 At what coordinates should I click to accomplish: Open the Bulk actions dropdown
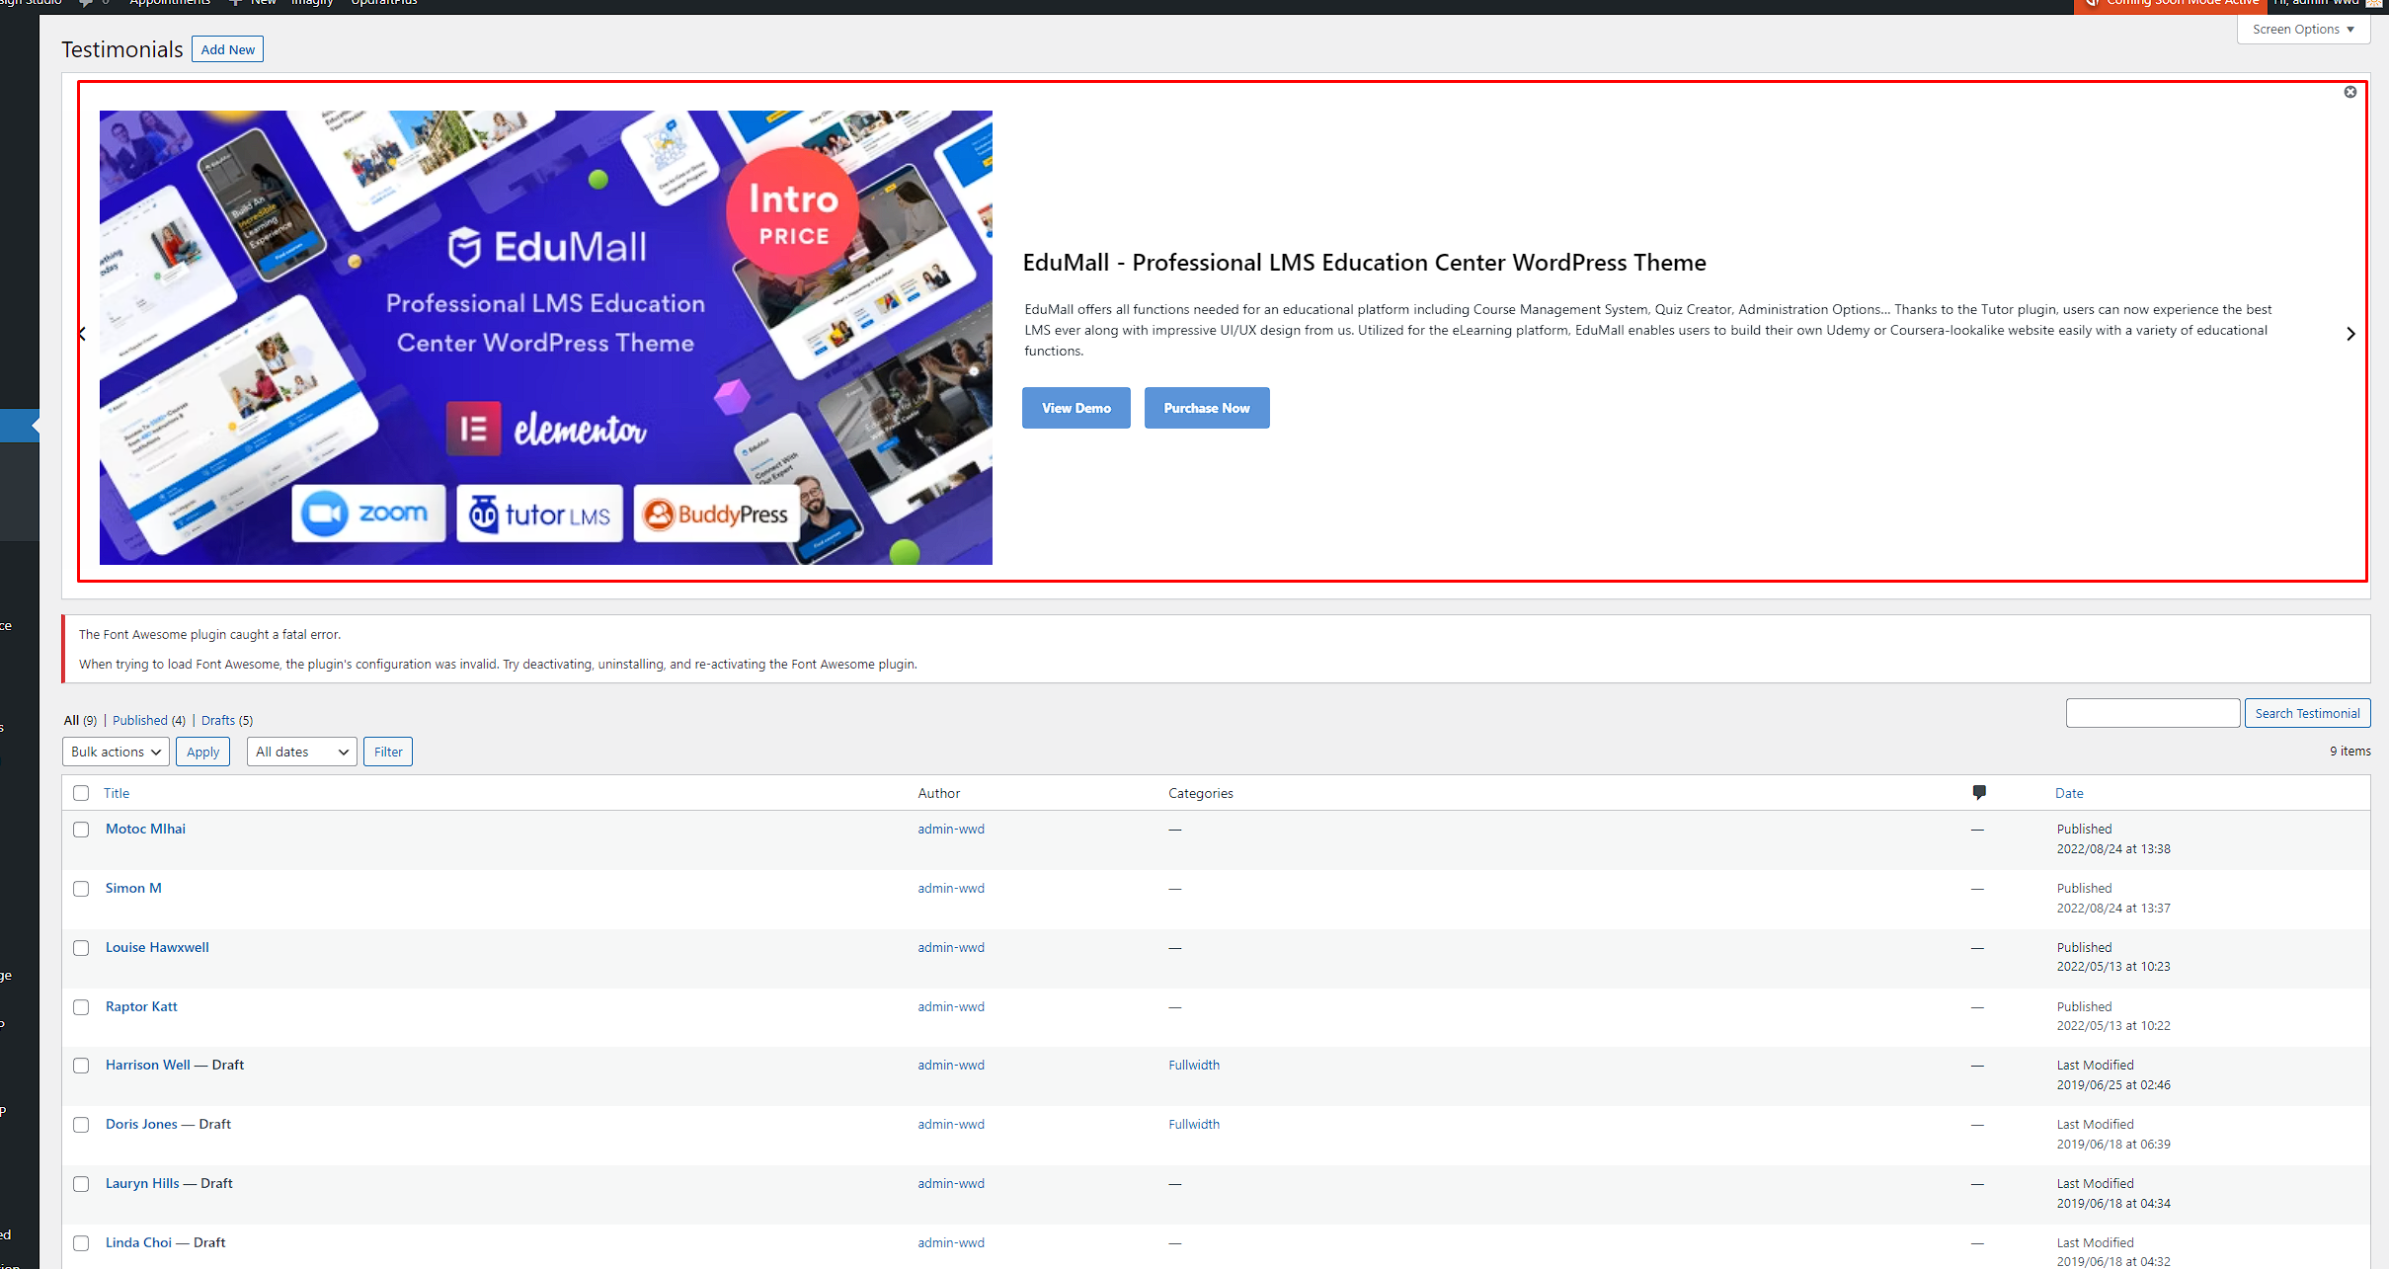(116, 752)
